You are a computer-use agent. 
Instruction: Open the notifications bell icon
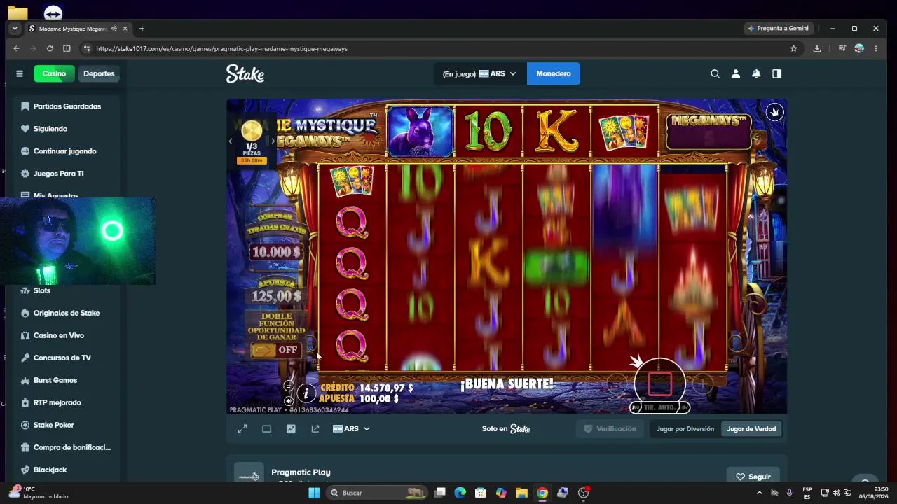click(756, 73)
